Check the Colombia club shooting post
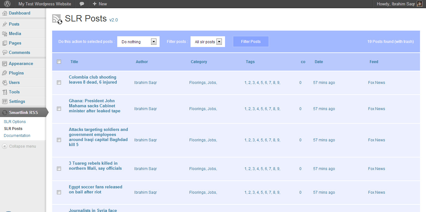The height and width of the screenshot is (212, 426). [x=59, y=82]
